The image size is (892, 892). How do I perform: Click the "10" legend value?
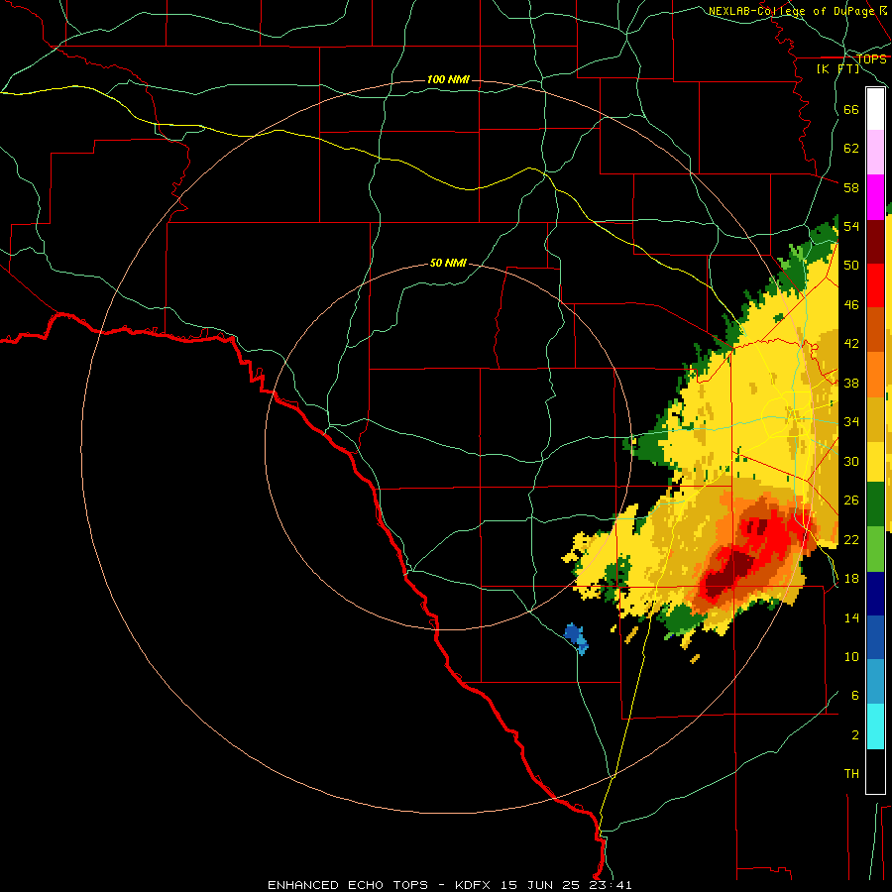pos(851,656)
